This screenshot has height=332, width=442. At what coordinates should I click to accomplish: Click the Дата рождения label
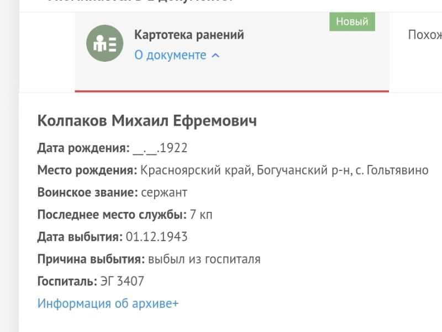(83, 148)
